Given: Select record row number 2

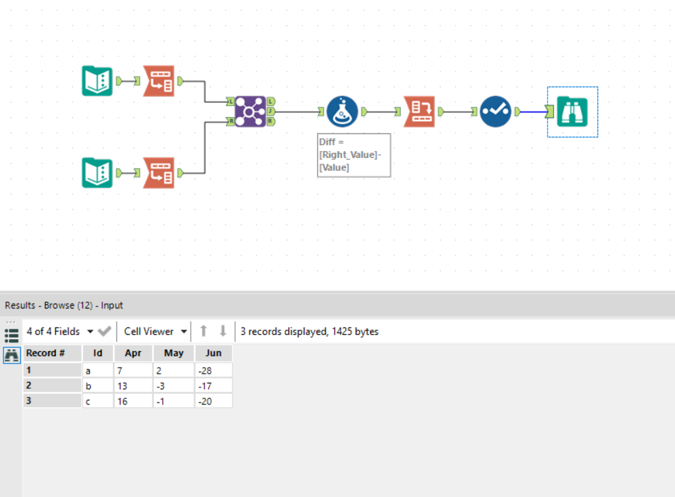Looking at the screenshot, I should pos(52,385).
